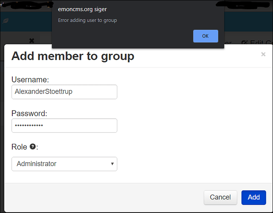Cancel adding the member
The height and width of the screenshot is (213, 273).
(x=220, y=197)
